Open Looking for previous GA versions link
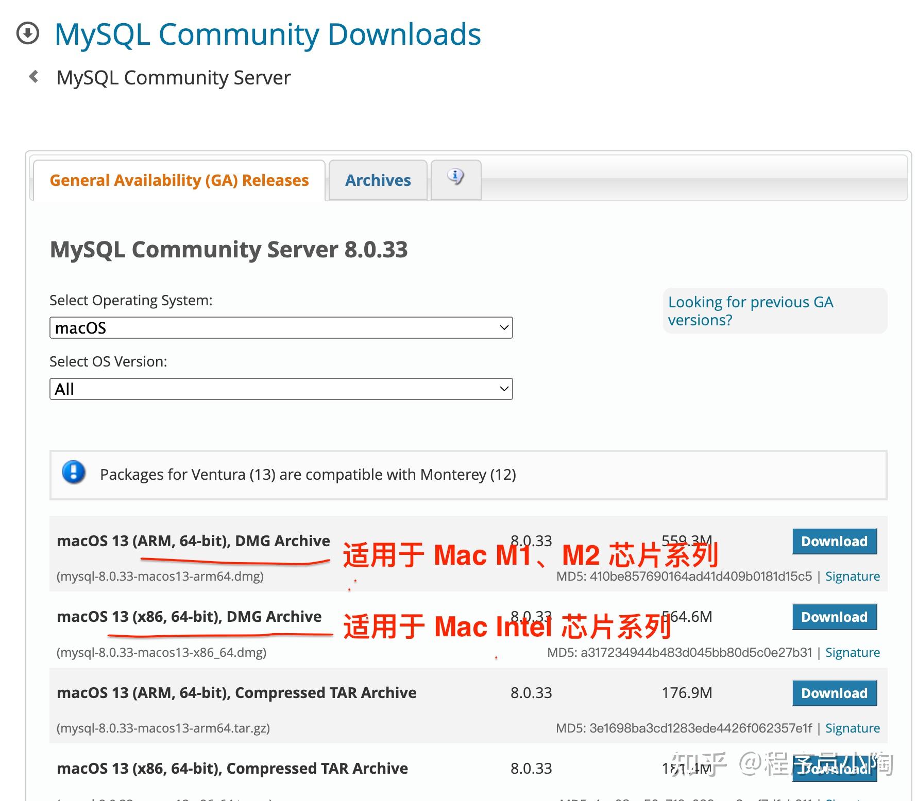The width and height of the screenshot is (917, 801). [x=751, y=311]
